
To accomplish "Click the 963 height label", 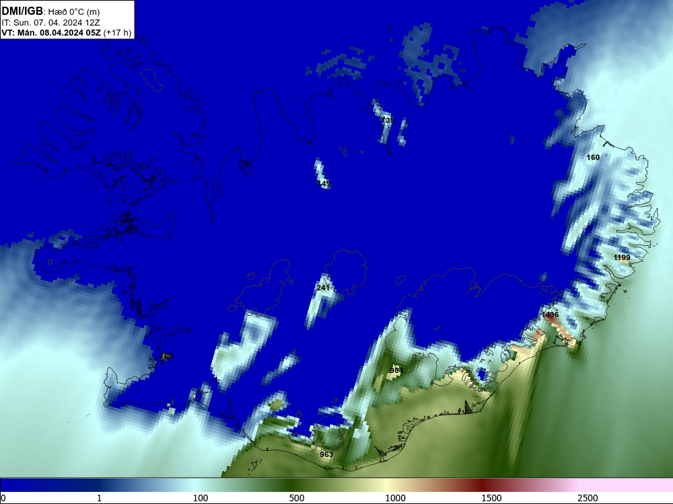I will pyautogui.click(x=326, y=454).
